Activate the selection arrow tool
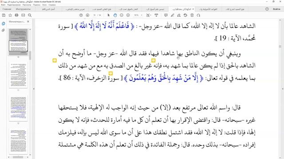The width and height of the screenshot is (284, 159). coord(108,15)
